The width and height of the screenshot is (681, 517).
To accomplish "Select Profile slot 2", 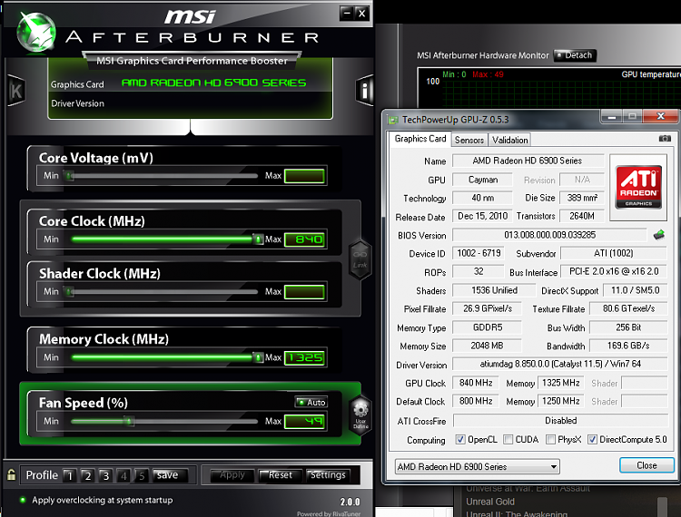I will pyautogui.click(x=87, y=476).
